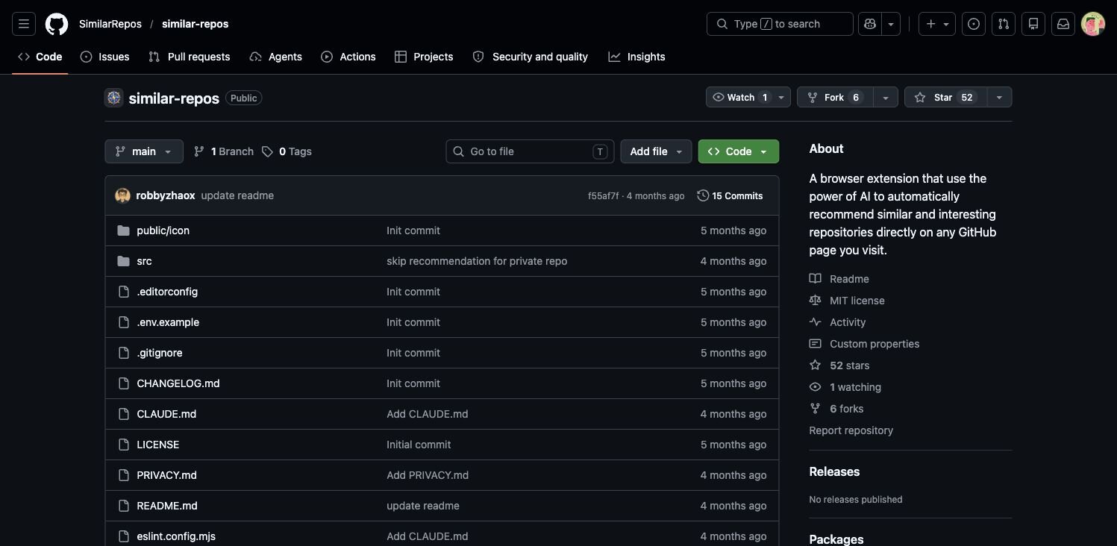The image size is (1117, 546).
Task: Open the Agents tab
Action: (x=276, y=57)
